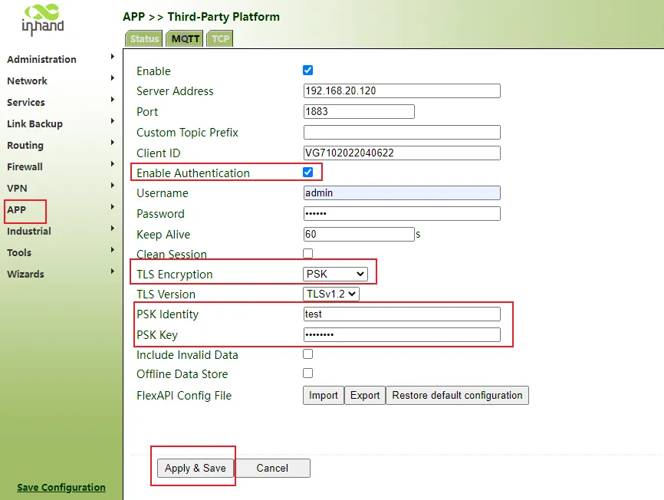The image size is (664, 500).
Task: Open the VPN menu
Action: 17,189
